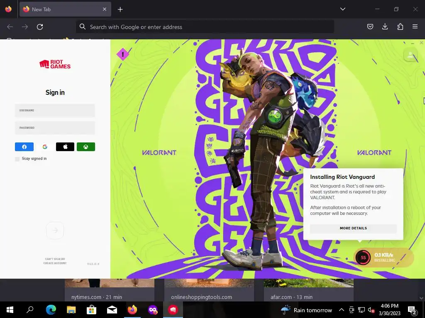Reload the current page

[40, 27]
